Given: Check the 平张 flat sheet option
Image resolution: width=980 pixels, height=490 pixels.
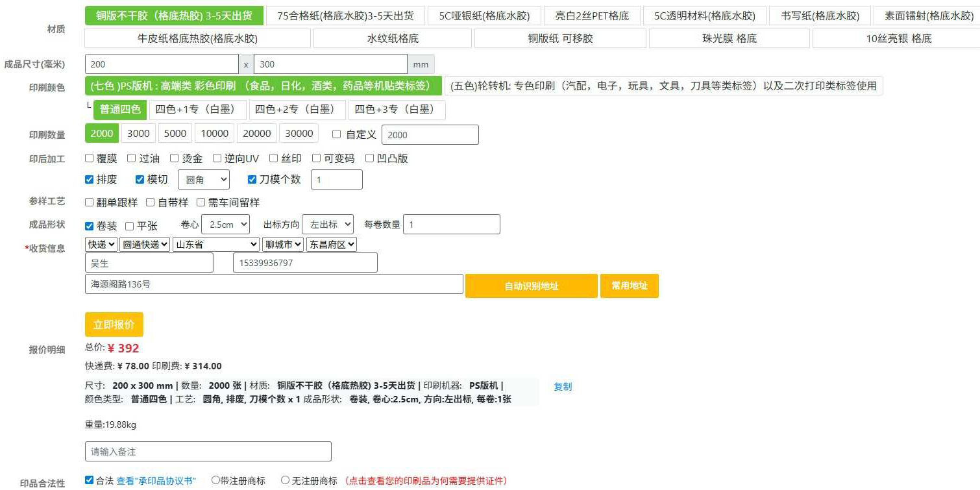Looking at the screenshot, I should click(x=129, y=226).
